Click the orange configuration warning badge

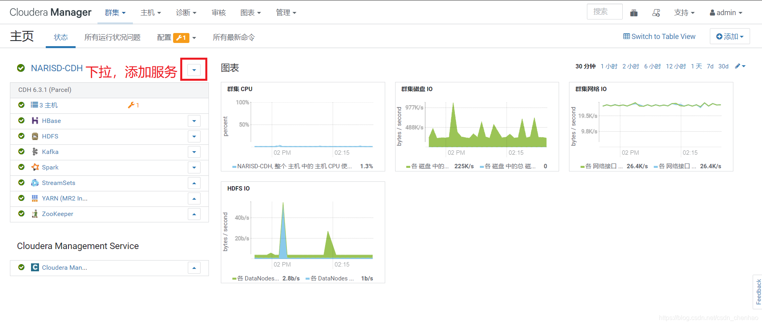tap(181, 37)
